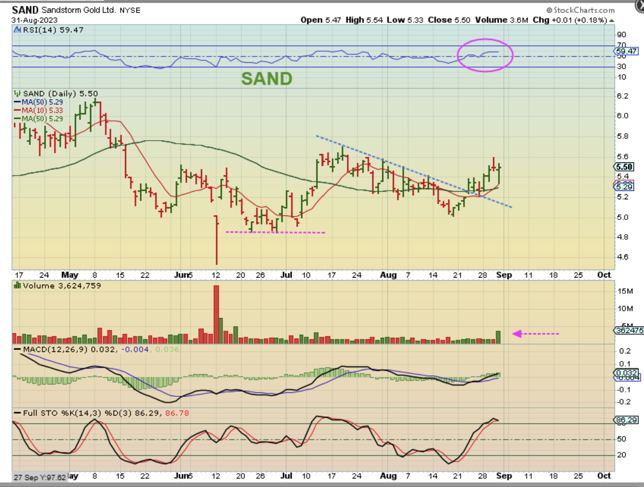Click the 0.2 label on the MACD axis
Viewport: 644px width, 487px height.
tap(625, 351)
